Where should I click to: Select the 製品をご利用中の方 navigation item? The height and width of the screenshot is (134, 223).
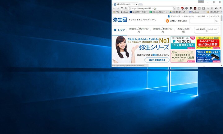point(163,30)
